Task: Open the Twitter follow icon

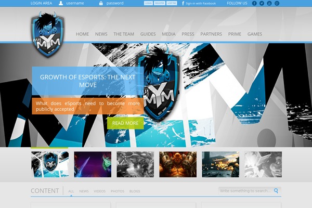Action: click(262, 3)
